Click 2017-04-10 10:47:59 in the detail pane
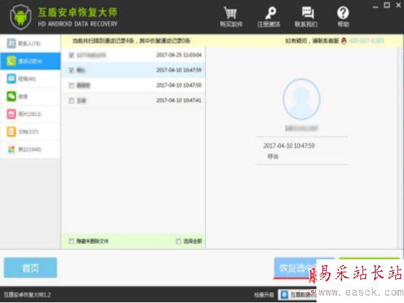The width and height of the screenshot is (404, 303). tap(289, 146)
